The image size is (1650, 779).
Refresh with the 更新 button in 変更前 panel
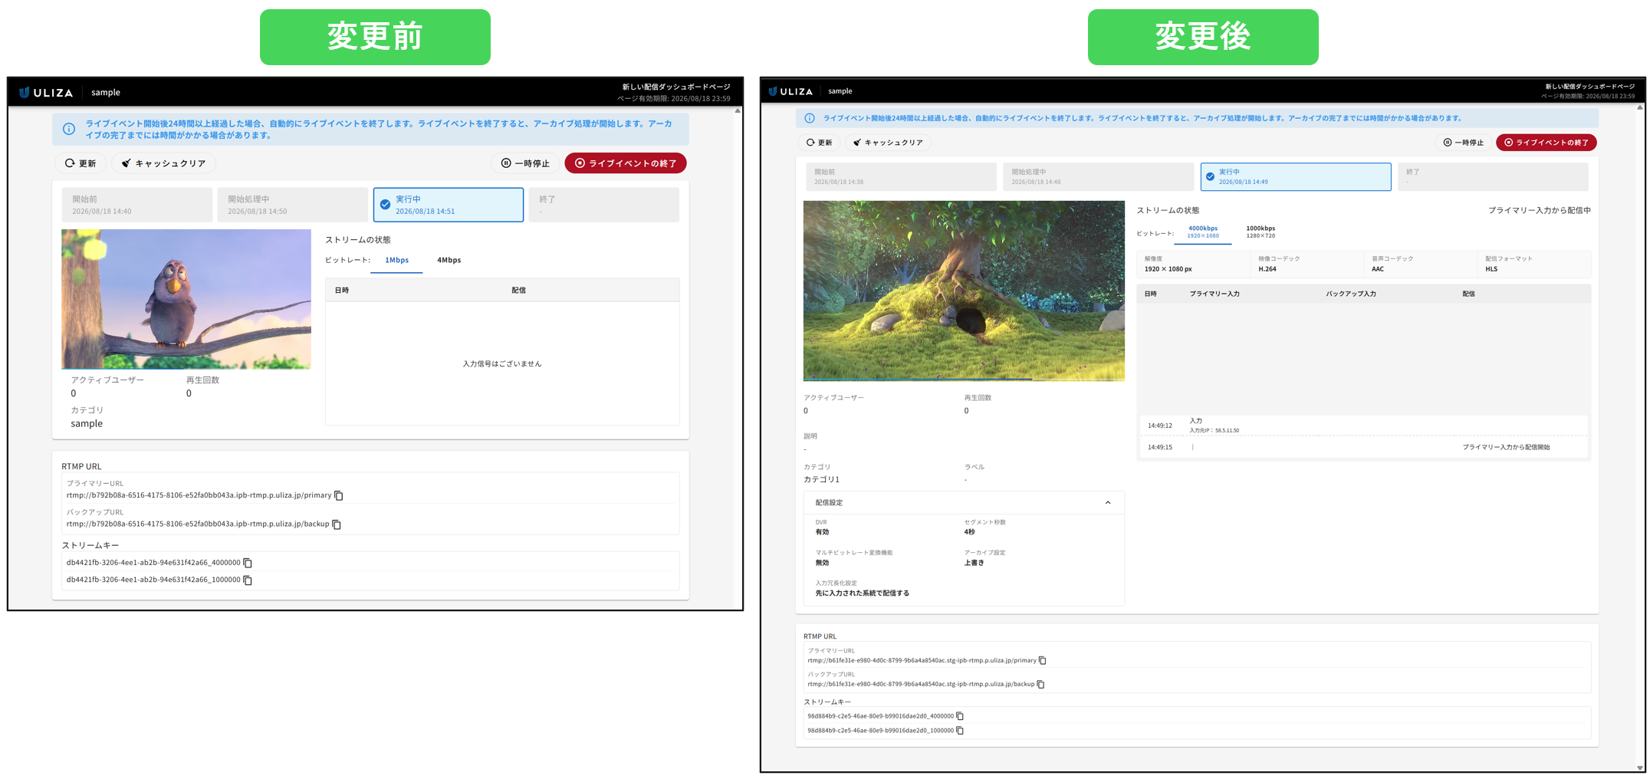(81, 163)
